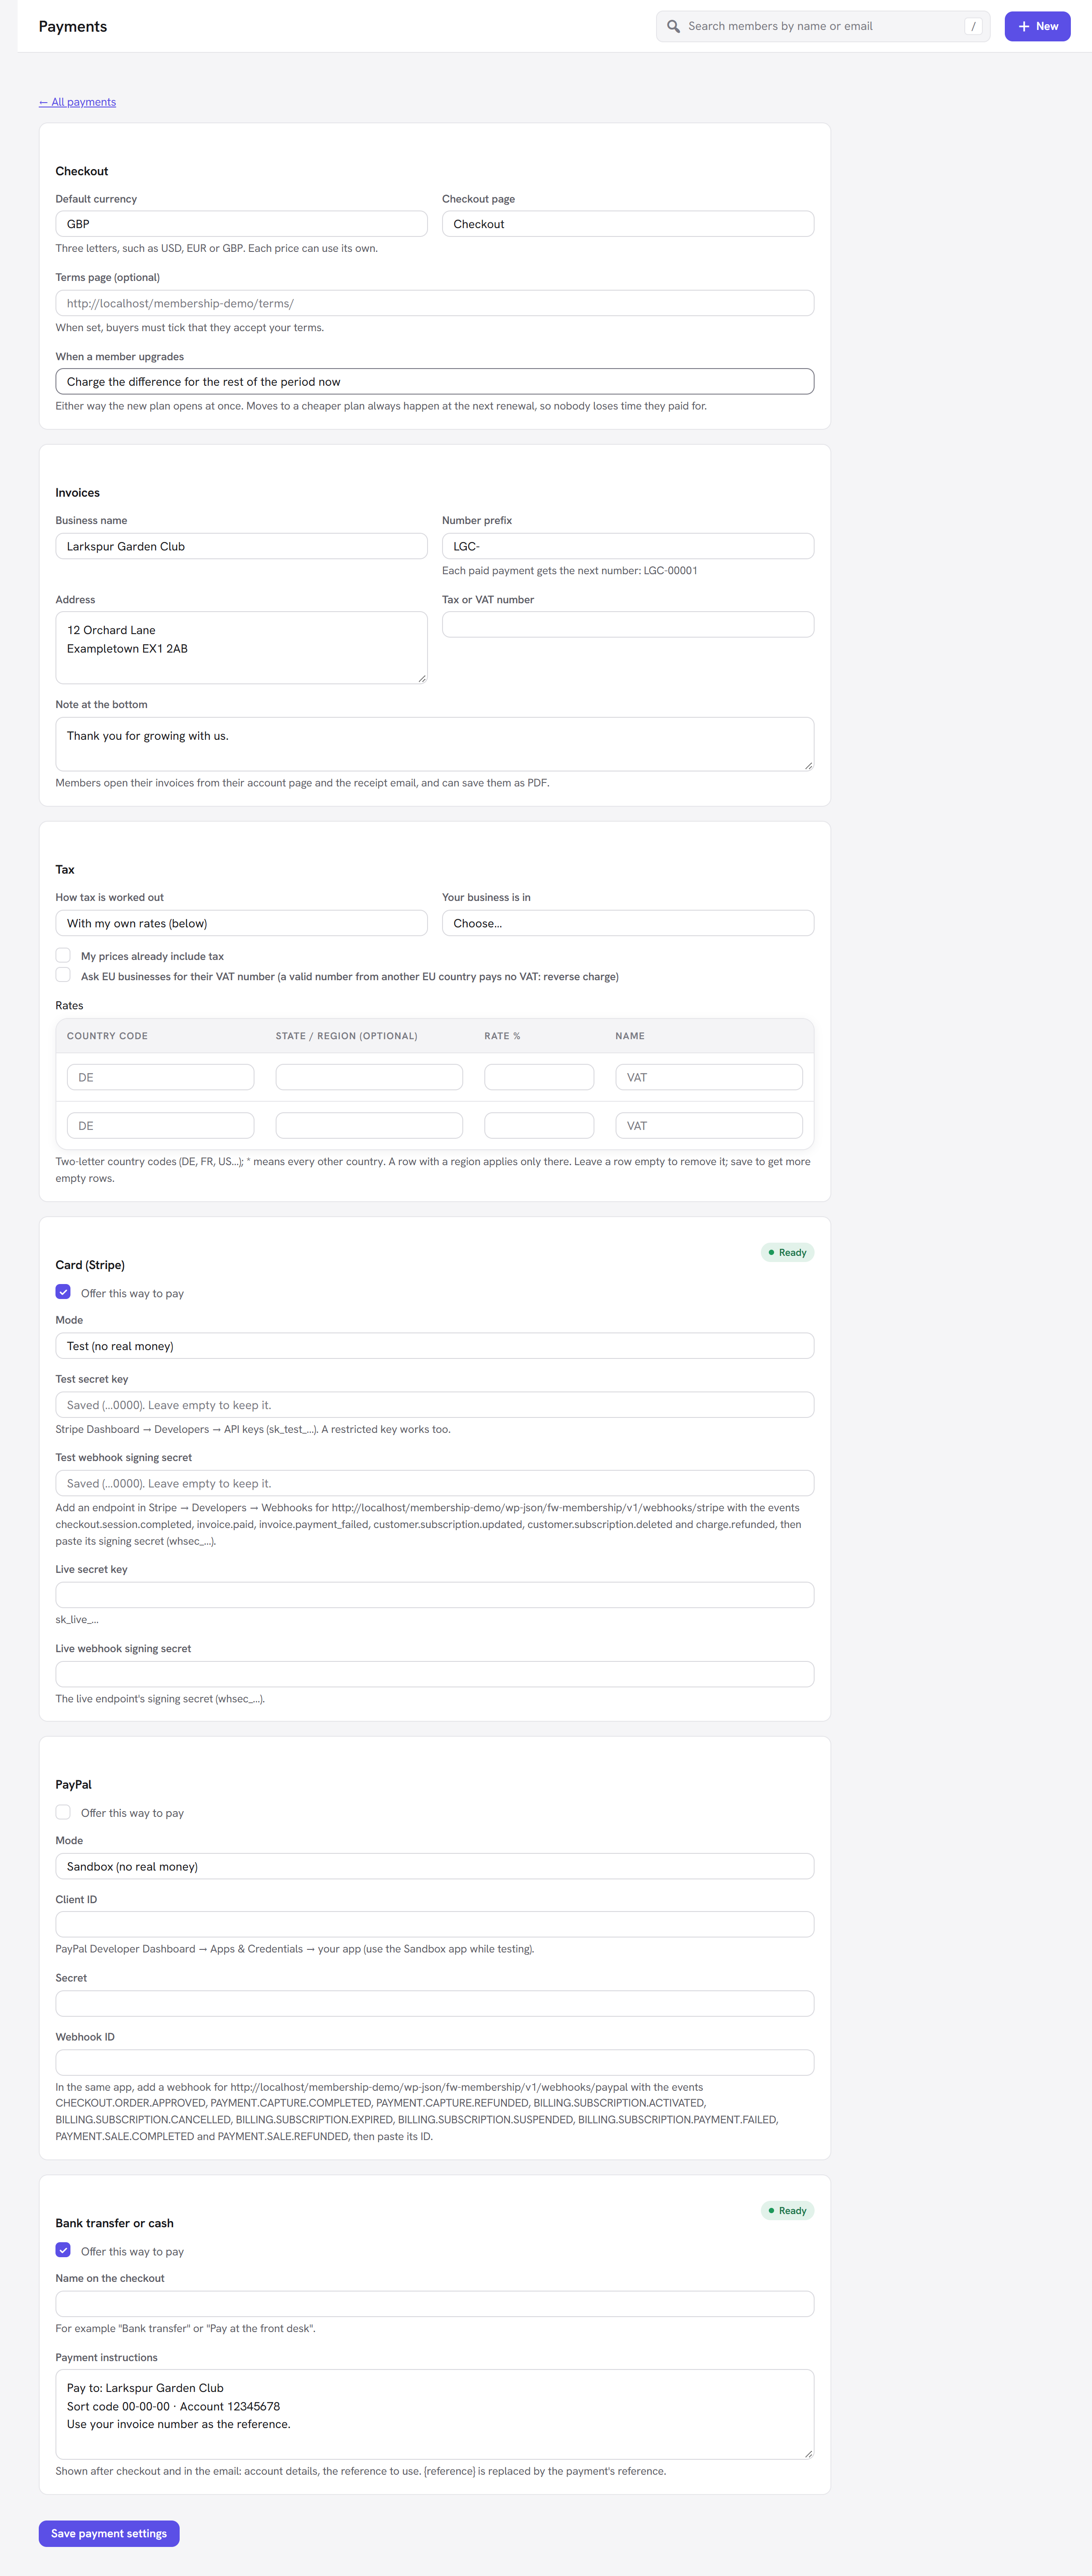The width and height of the screenshot is (1092, 2576).
Task: Open the Default currency dropdown
Action: coord(241,224)
